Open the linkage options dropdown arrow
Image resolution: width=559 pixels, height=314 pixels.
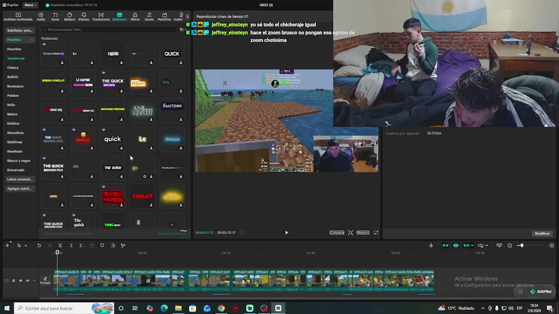472,246
